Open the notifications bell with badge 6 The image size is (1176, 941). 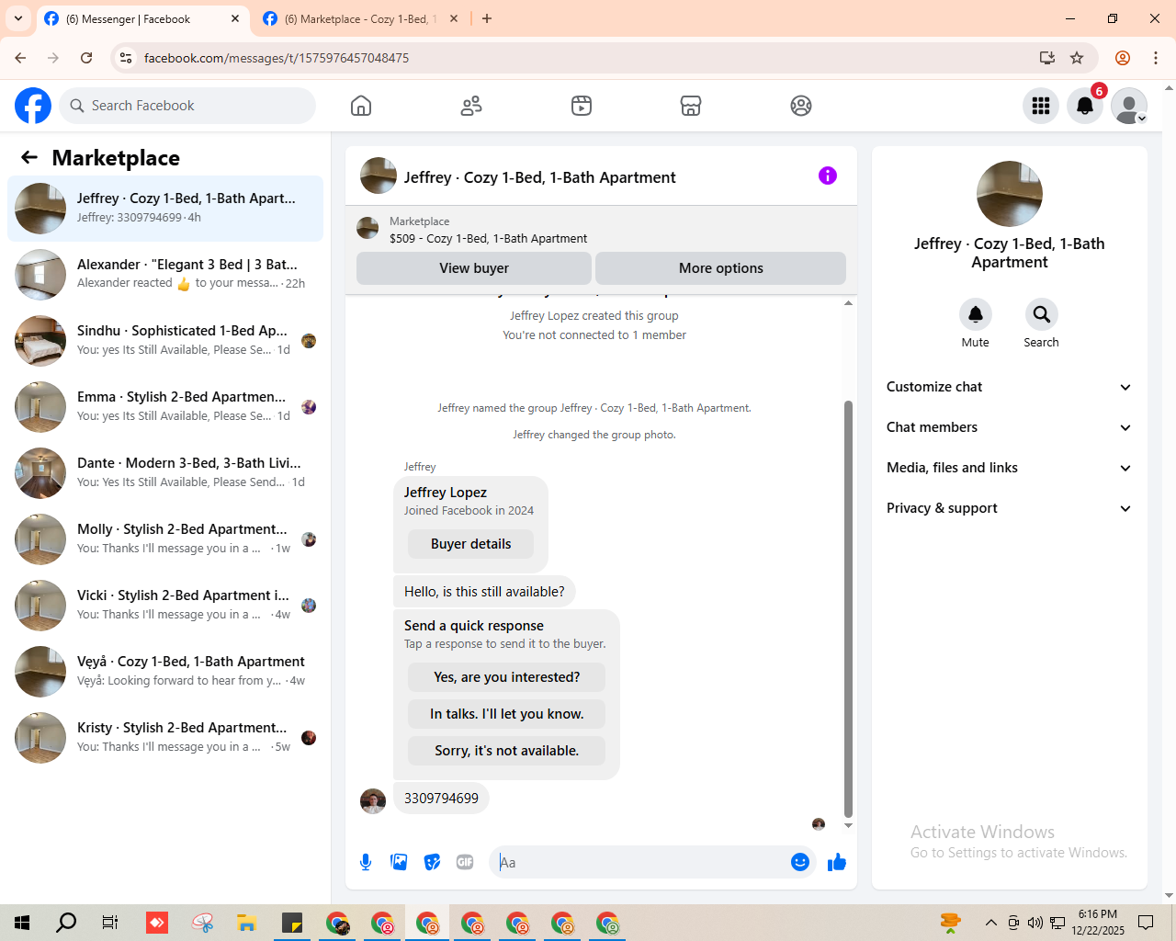coord(1085,106)
